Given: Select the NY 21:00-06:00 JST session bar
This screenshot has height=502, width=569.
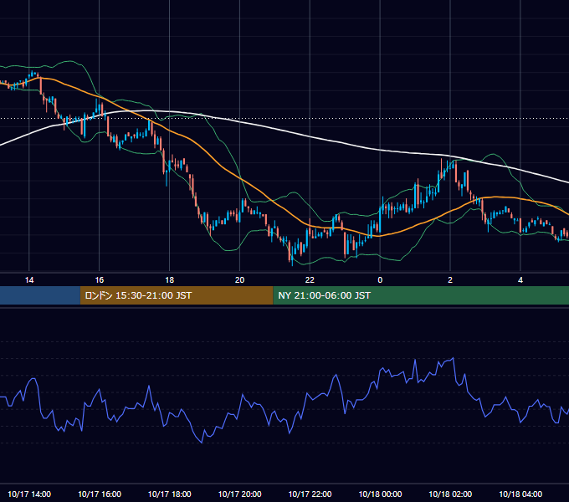Looking at the screenshot, I should (x=421, y=295).
